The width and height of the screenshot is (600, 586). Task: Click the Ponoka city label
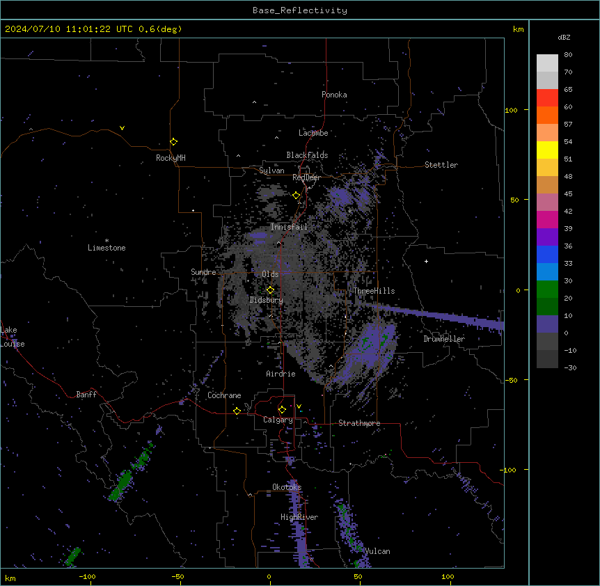tap(334, 95)
